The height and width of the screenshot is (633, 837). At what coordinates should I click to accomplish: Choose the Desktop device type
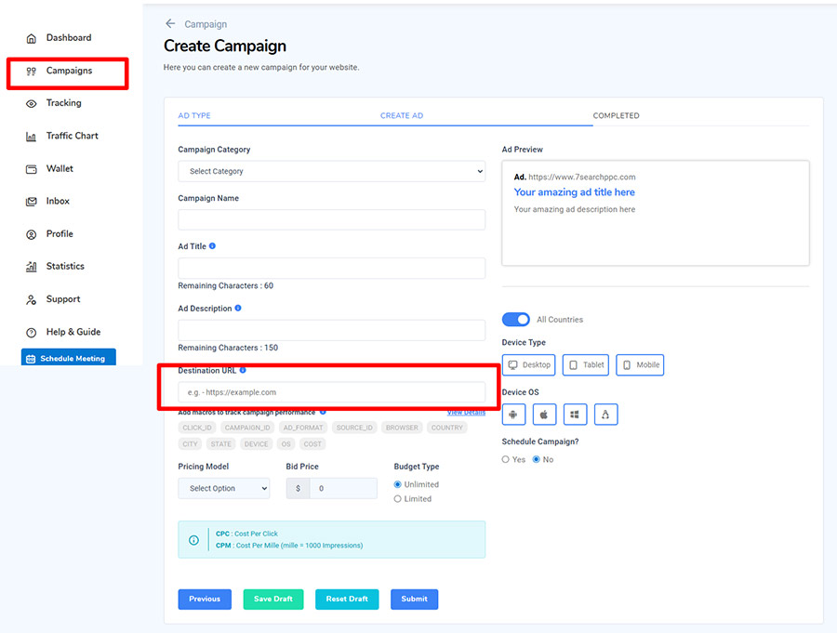(x=528, y=365)
